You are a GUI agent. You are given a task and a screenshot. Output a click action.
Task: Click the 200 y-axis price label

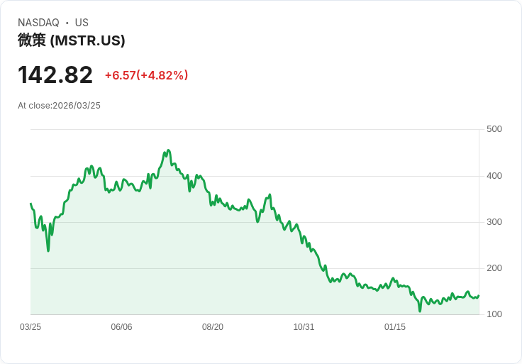coord(494,268)
